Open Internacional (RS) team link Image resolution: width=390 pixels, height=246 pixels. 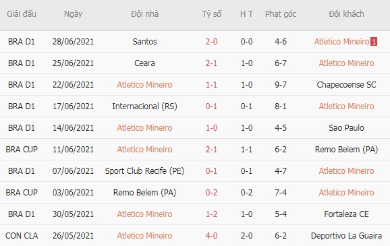145,106
